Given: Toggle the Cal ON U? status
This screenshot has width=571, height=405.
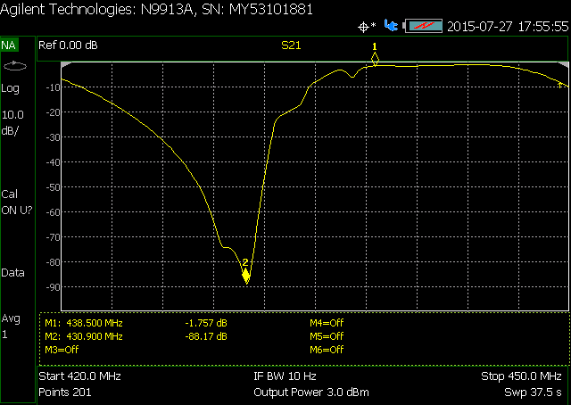Looking at the screenshot, I should click(x=15, y=202).
